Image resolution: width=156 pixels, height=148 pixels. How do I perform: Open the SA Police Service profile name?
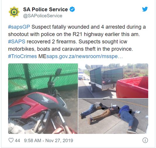point(46,9)
